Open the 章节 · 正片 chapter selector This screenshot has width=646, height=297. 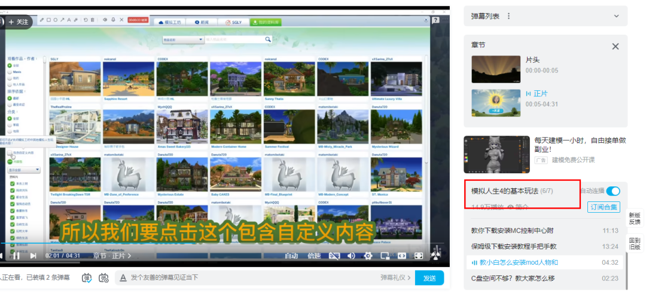click(112, 256)
